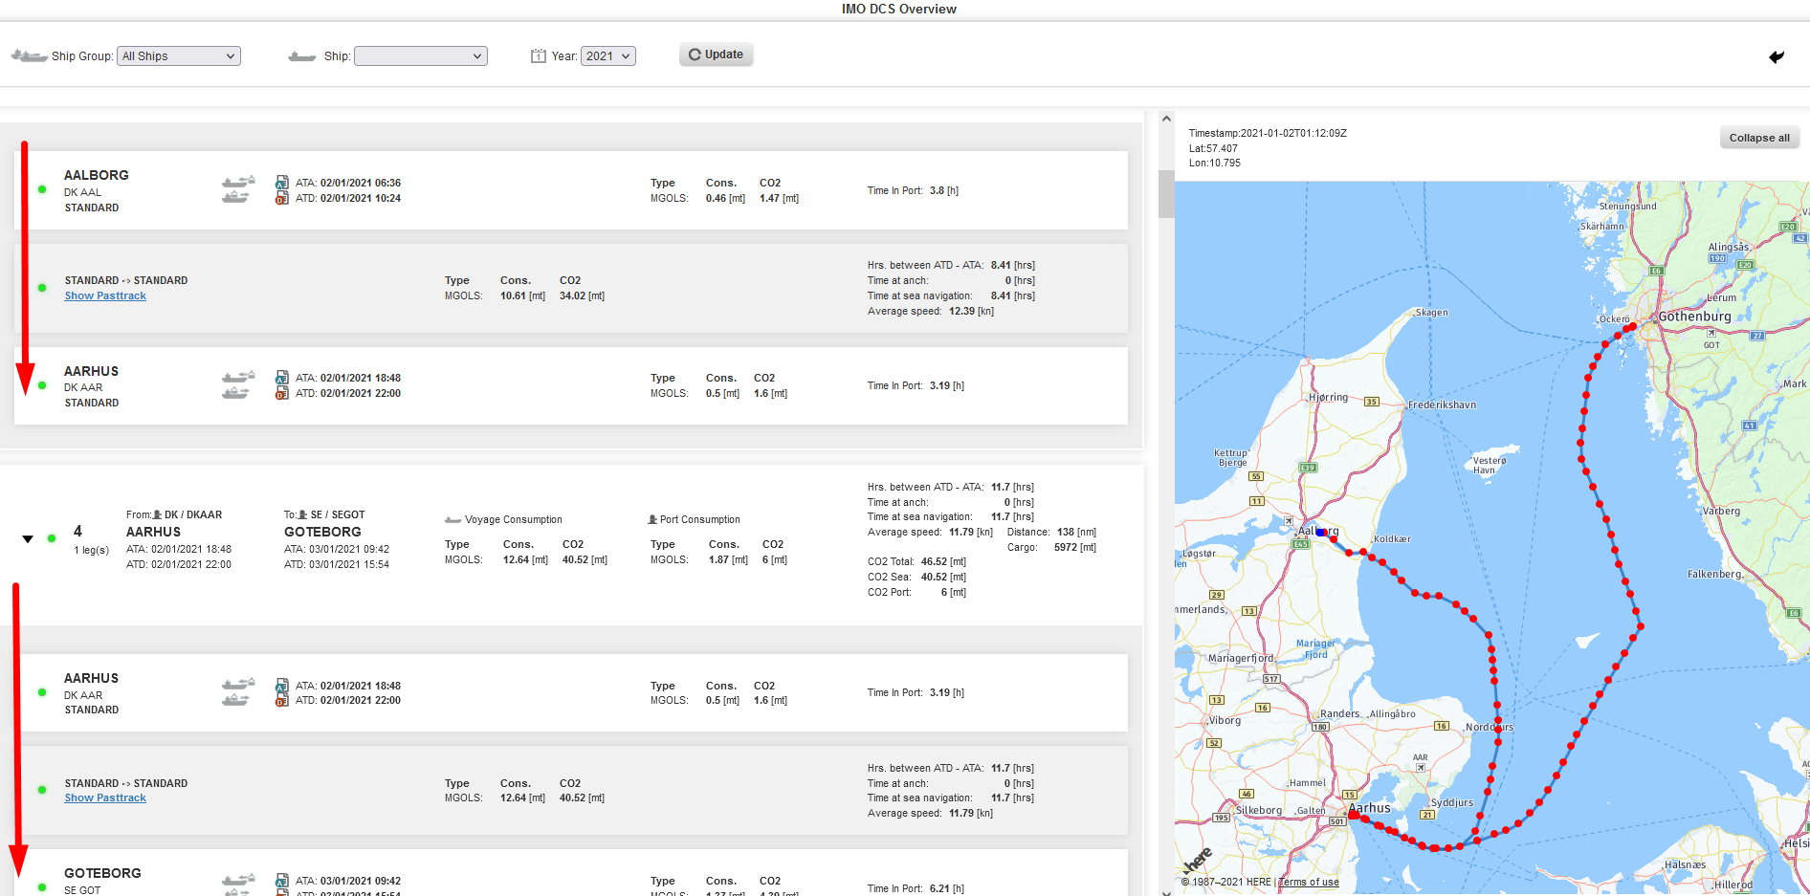Click Time In Port 6.21 h for Goteborg
Viewport: 1810px width, 896px height.
(x=947, y=888)
